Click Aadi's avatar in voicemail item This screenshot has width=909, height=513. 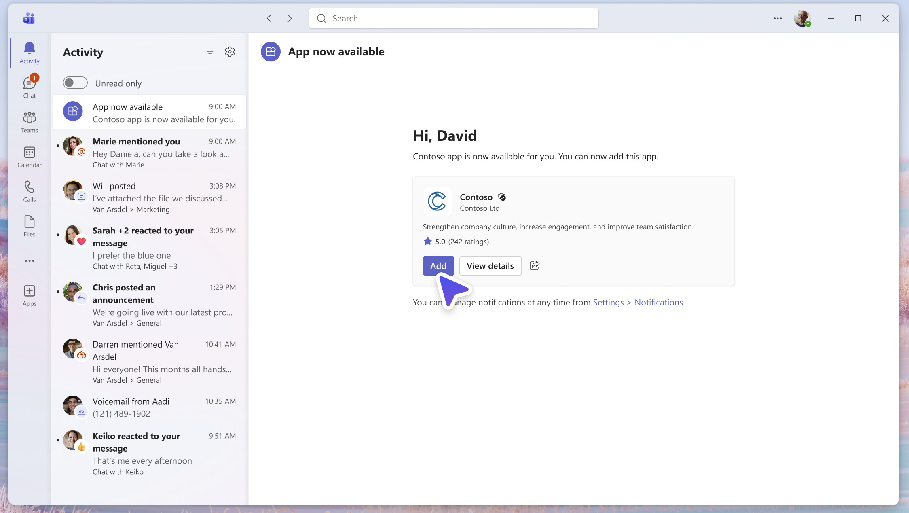[x=73, y=405]
